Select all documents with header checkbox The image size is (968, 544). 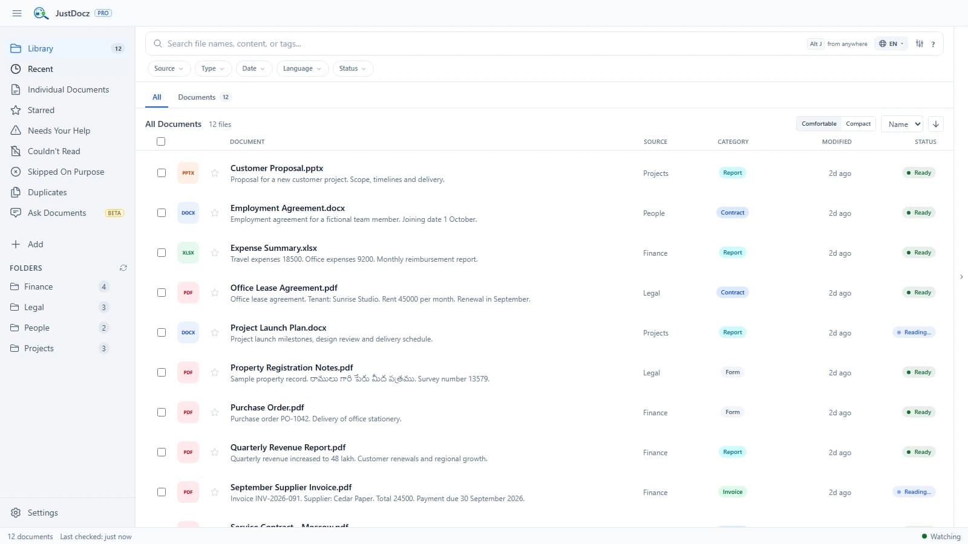click(x=161, y=141)
